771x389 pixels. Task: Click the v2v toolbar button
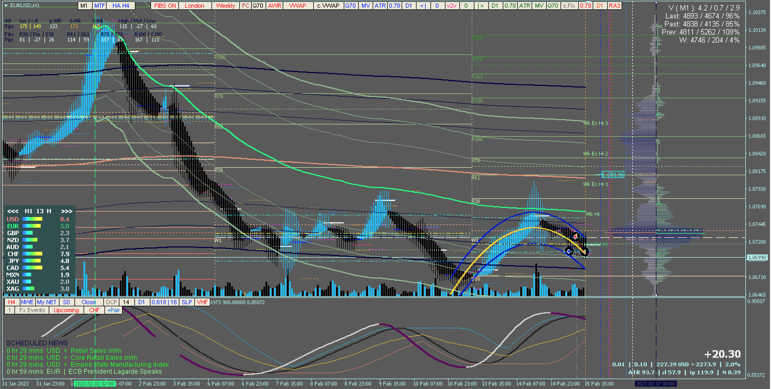pyautogui.click(x=451, y=6)
